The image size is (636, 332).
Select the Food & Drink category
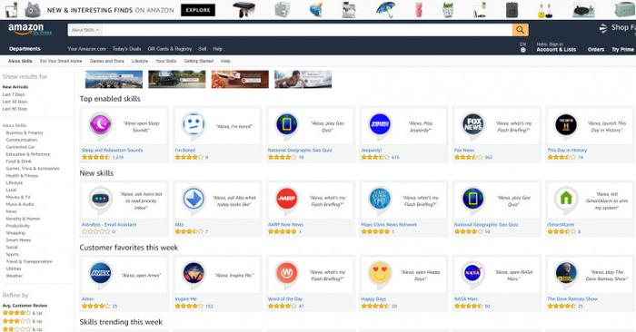pyautogui.click(x=19, y=161)
